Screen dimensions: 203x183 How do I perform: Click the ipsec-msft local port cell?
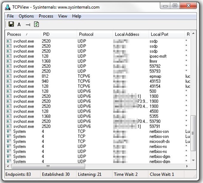[158, 56]
